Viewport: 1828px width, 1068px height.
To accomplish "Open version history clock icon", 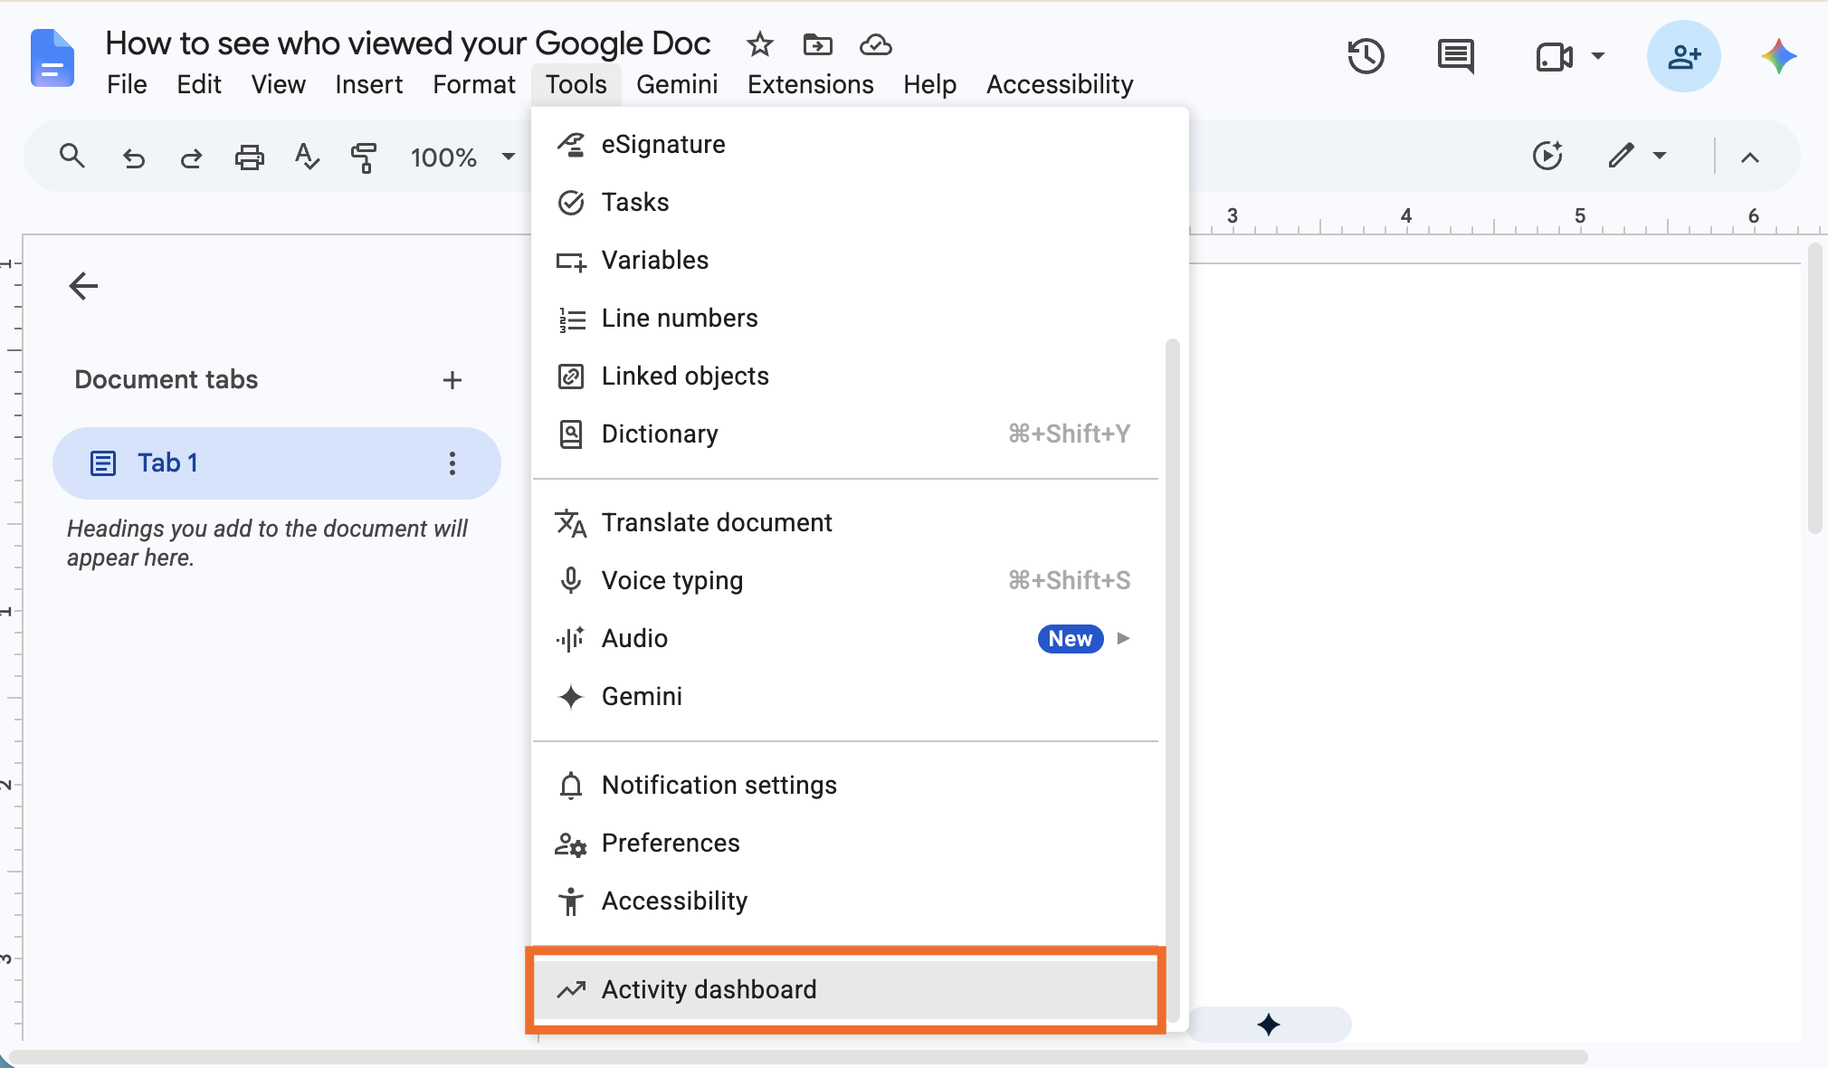I will [x=1366, y=56].
